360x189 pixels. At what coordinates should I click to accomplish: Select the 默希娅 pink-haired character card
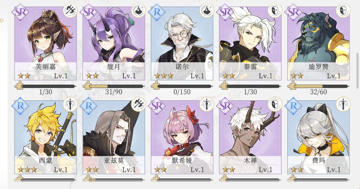[182, 137]
